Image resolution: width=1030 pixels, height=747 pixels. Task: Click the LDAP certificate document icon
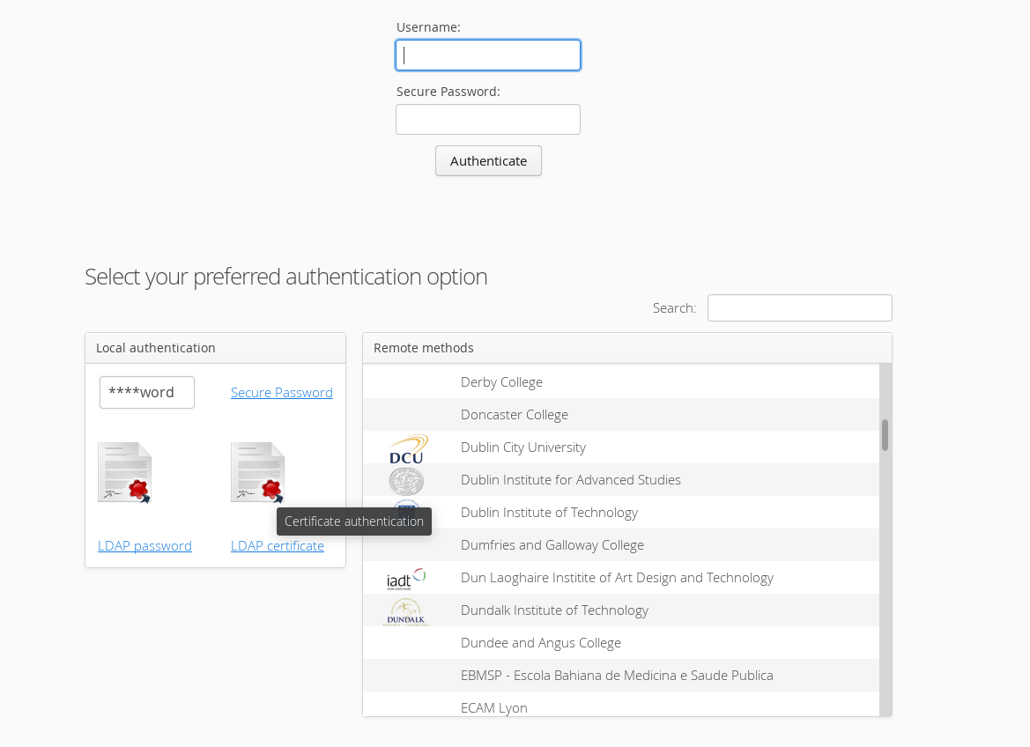click(257, 472)
